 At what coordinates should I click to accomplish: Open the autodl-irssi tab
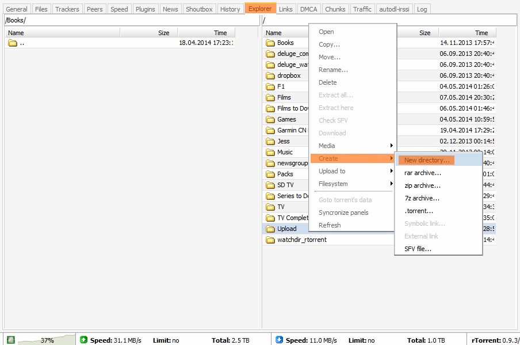pos(394,9)
